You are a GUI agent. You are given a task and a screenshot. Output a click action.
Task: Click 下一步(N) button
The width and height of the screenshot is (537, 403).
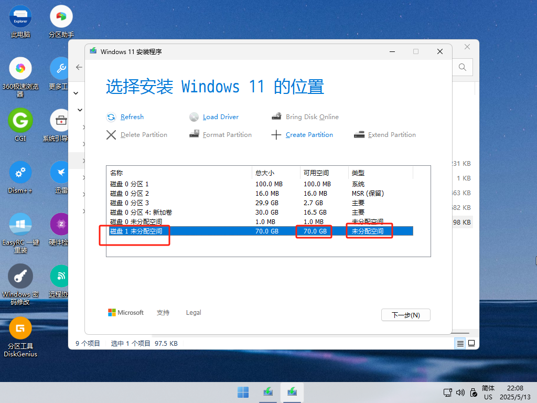coord(406,315)
